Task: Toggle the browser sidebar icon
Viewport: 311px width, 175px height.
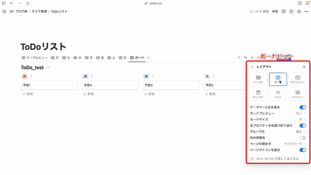Action: pos(4,3)
